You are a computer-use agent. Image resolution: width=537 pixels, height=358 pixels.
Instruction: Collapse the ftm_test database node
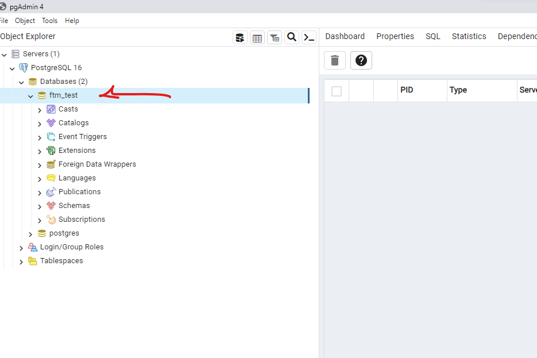31,97
